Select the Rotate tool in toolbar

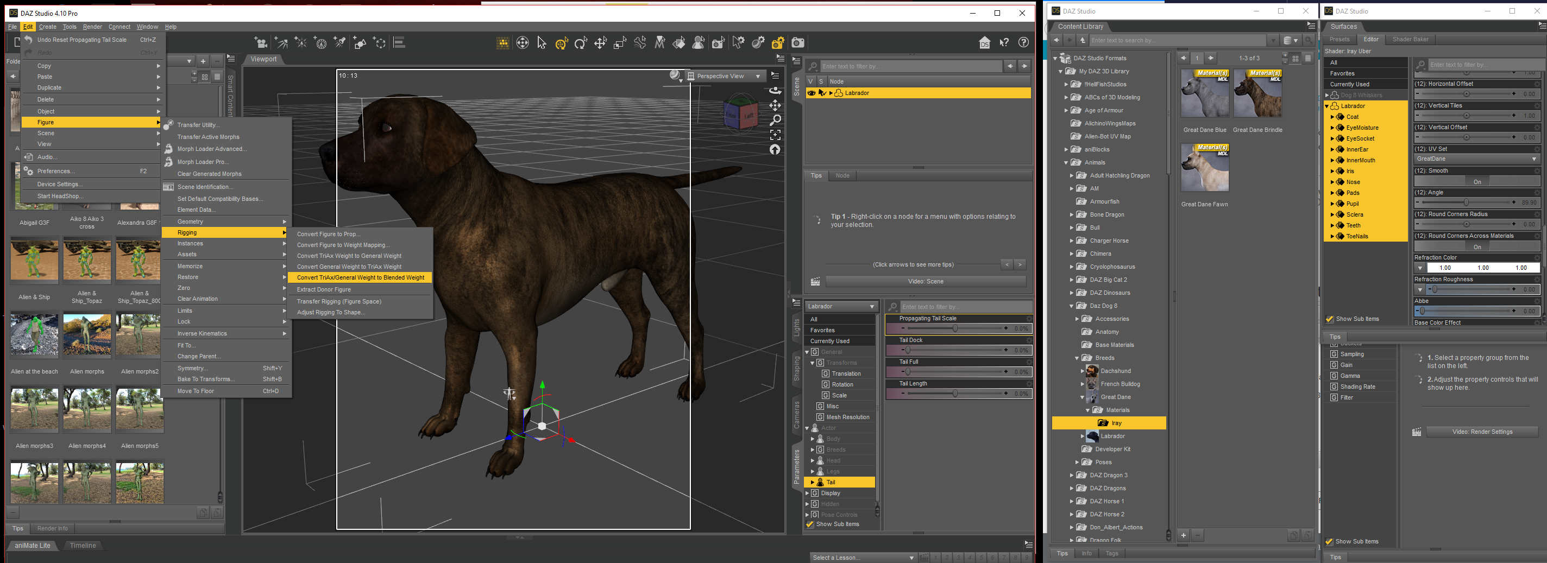pyautogui.click(x=581, y=43)
